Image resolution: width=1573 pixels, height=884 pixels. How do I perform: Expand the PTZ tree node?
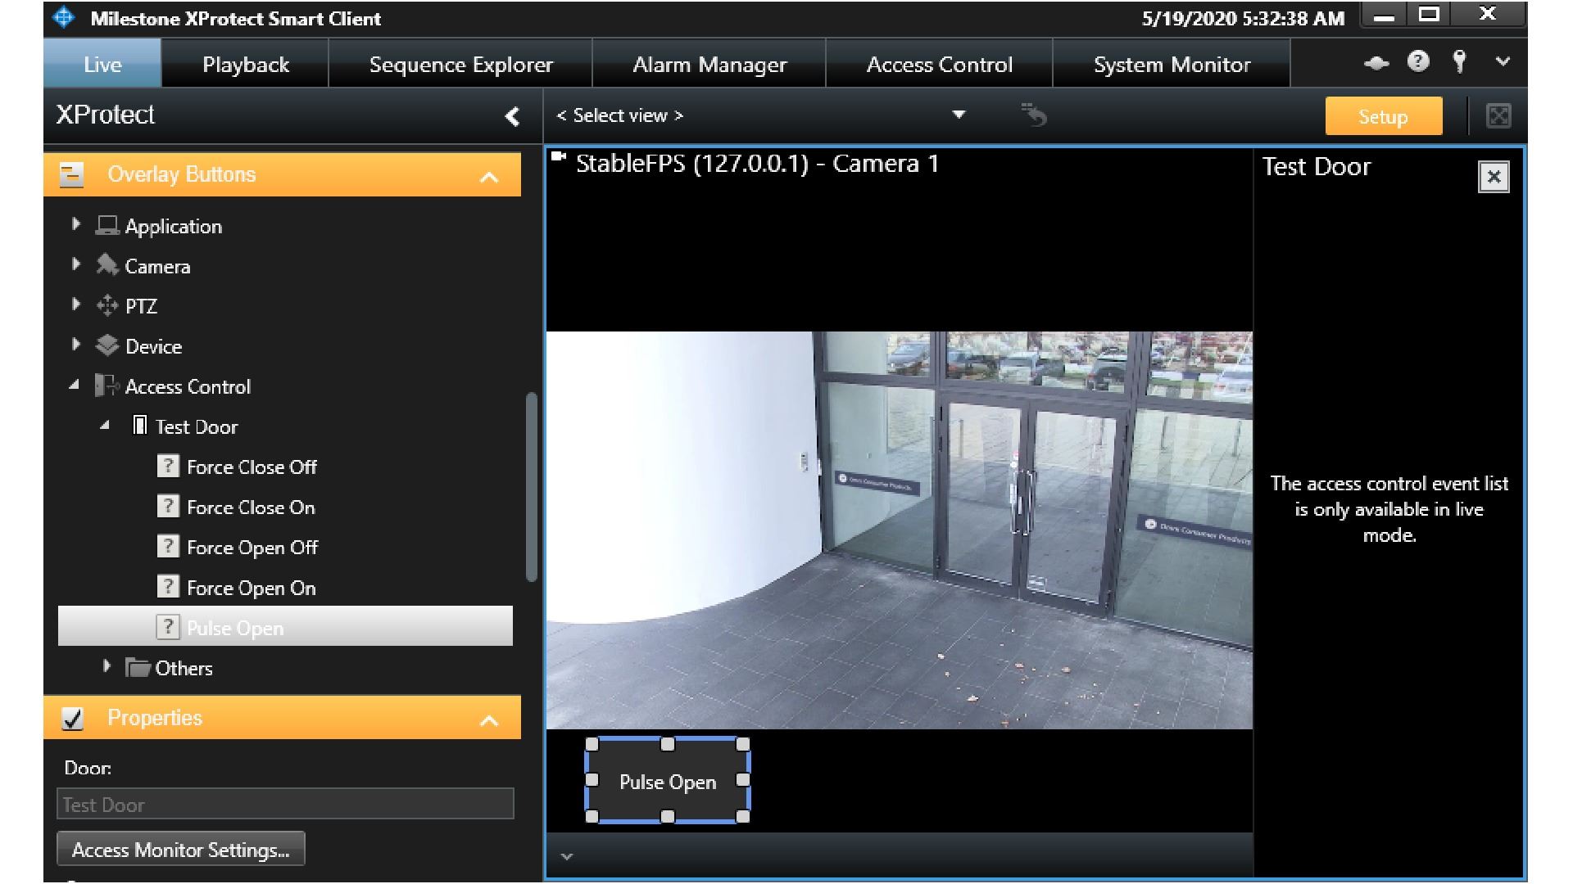[x=76, y=304]
